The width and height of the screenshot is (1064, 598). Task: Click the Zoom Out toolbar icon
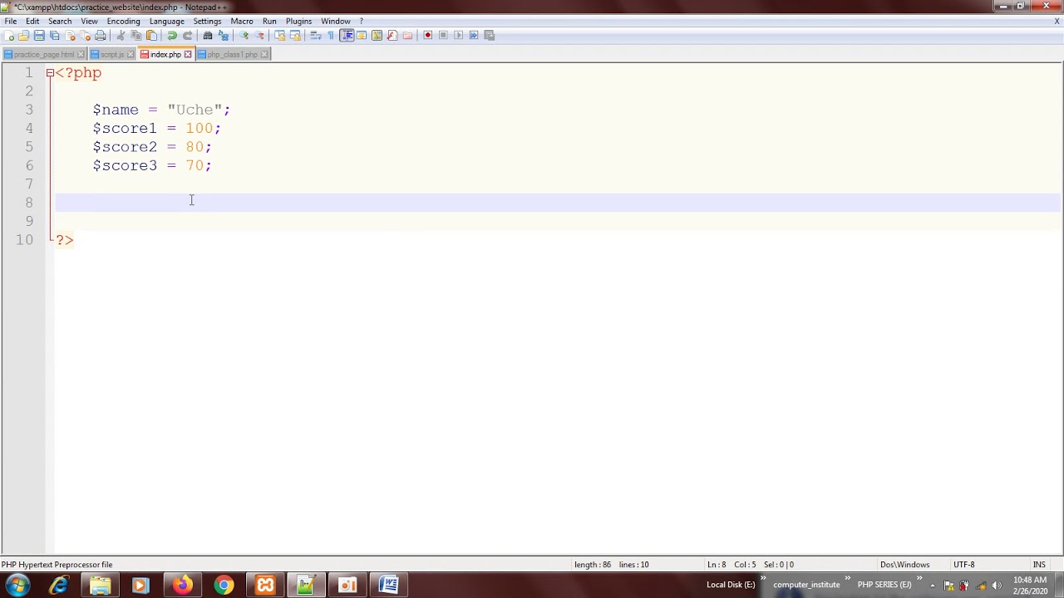coord(259,35)
